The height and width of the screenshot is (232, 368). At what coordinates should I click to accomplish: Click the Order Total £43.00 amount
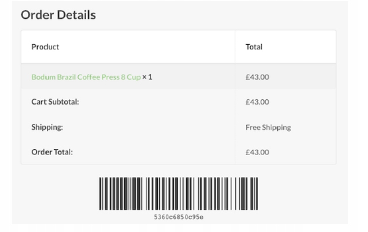click(x=257, y=152)
